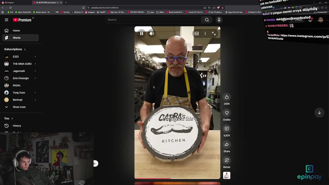The height and width of the screenshot is (185, 329).
Task: Open the three-dot more options on the Short
Action: [205, 34]
